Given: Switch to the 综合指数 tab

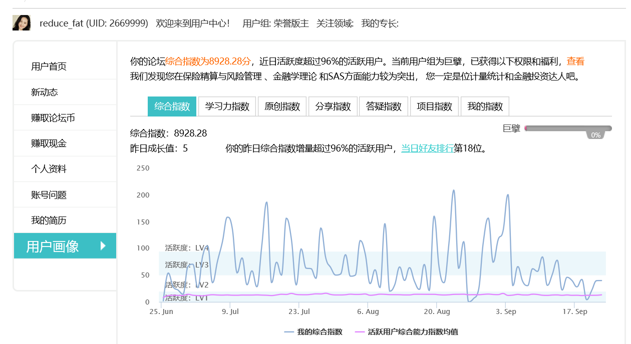Looking at the screenshot, I should point(172,106).
